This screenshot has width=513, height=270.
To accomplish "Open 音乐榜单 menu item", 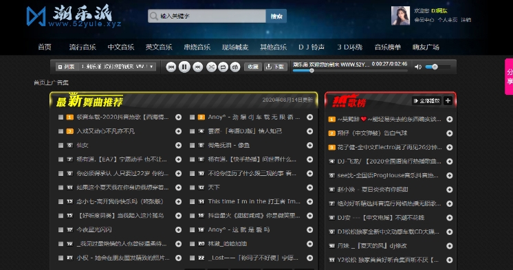I will (388, 47).
